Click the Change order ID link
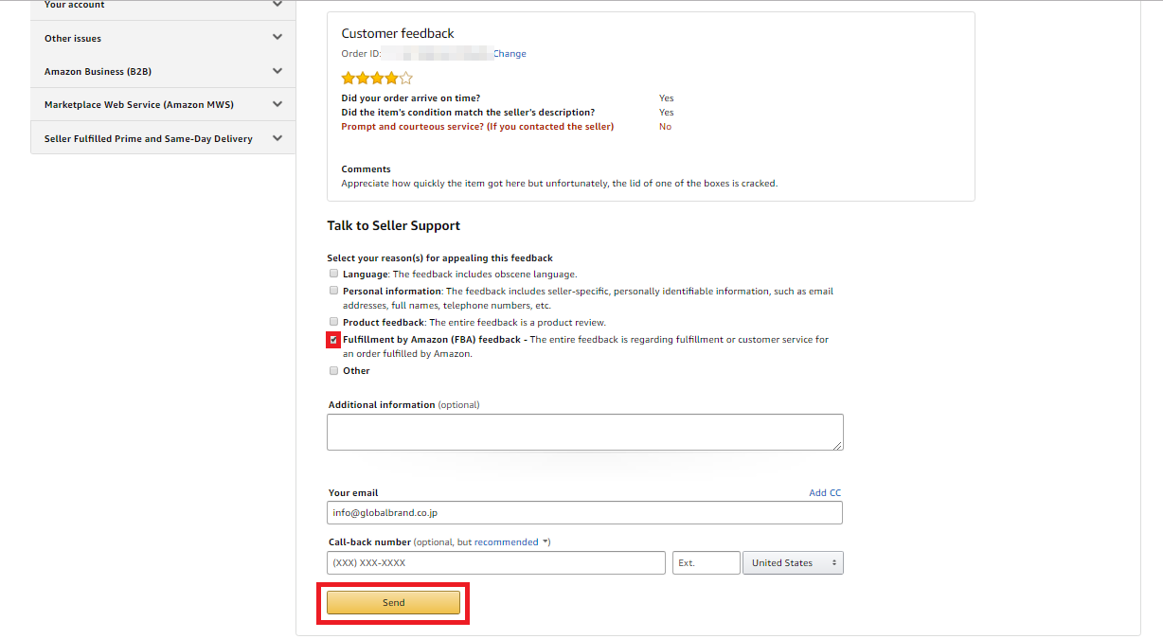Image resolution: width=1163 pixels, height=639 pixels. pos(510,54)
